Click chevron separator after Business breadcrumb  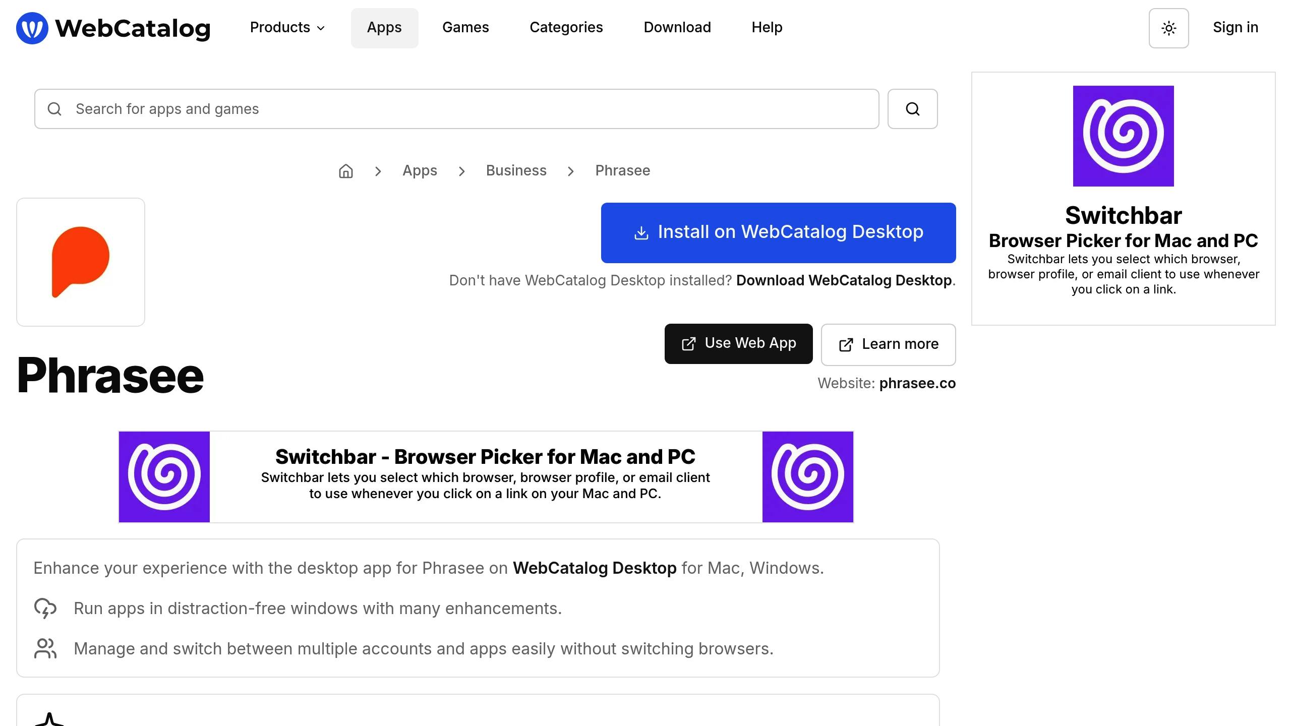pos(570,171)
